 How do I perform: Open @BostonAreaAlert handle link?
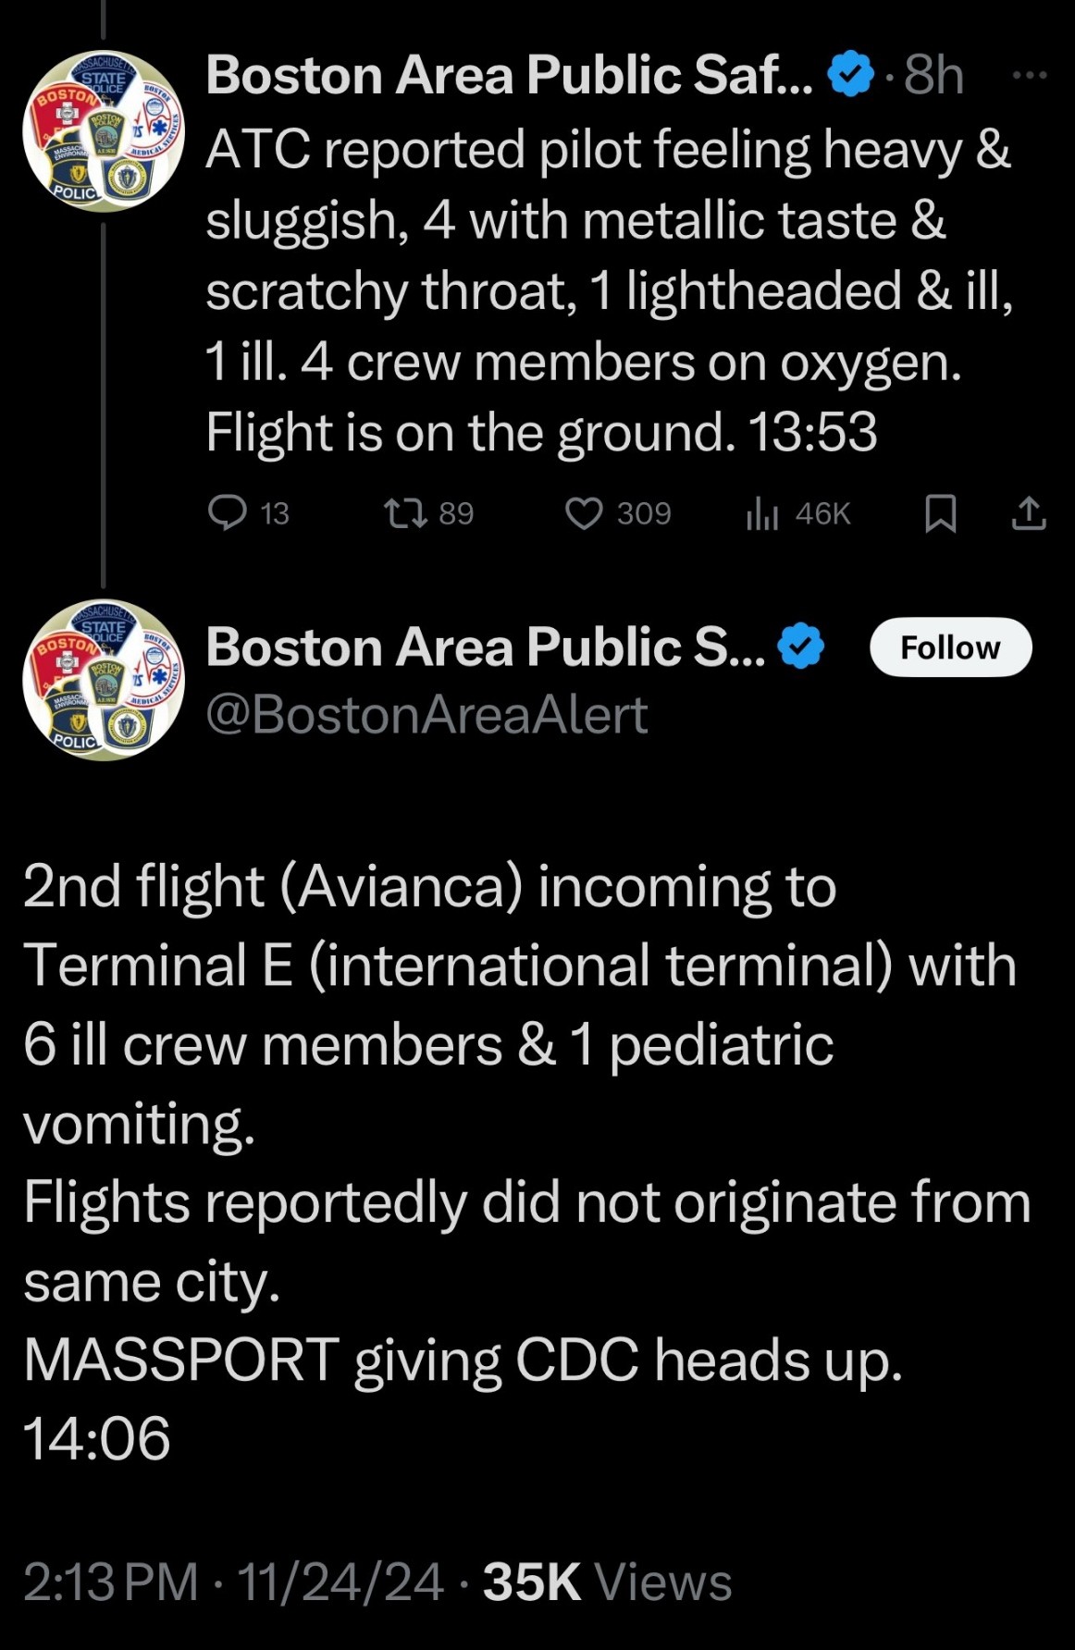pyautogui.click(x=426, y=715)
